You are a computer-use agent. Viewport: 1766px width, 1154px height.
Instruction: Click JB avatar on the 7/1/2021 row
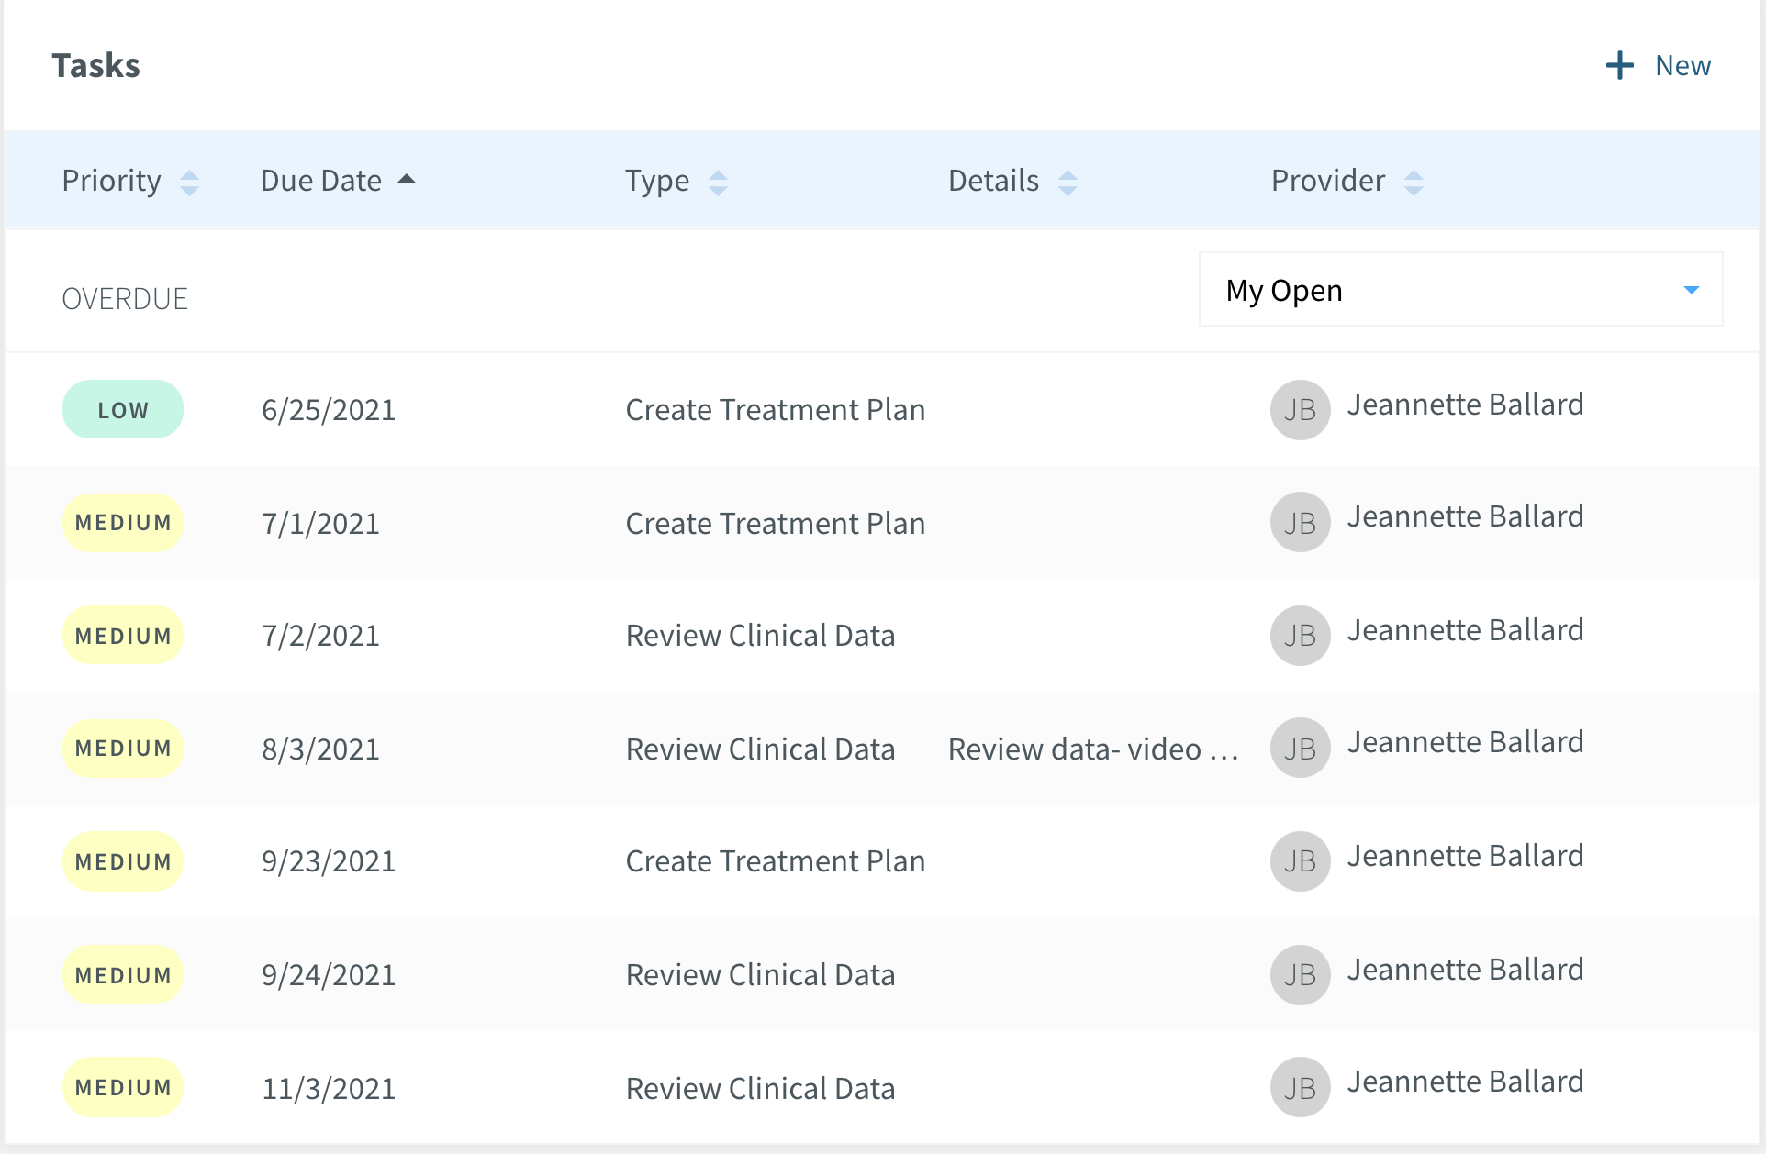click(x=1301, y=523)
